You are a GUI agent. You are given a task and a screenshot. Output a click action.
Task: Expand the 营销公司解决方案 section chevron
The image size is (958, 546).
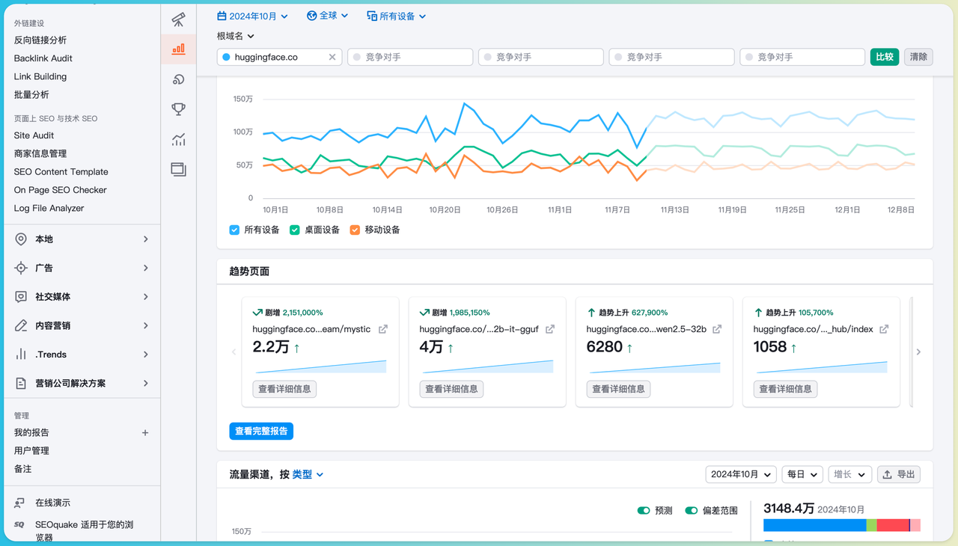[x=145, y=383]
